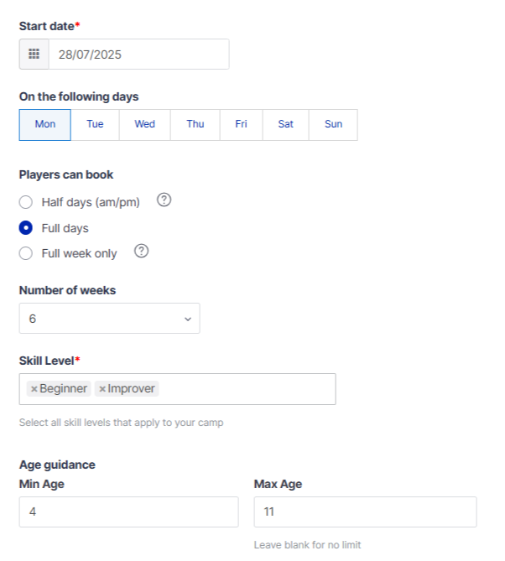
Task: Select Fri as a camp day
Action: point(242,125)
